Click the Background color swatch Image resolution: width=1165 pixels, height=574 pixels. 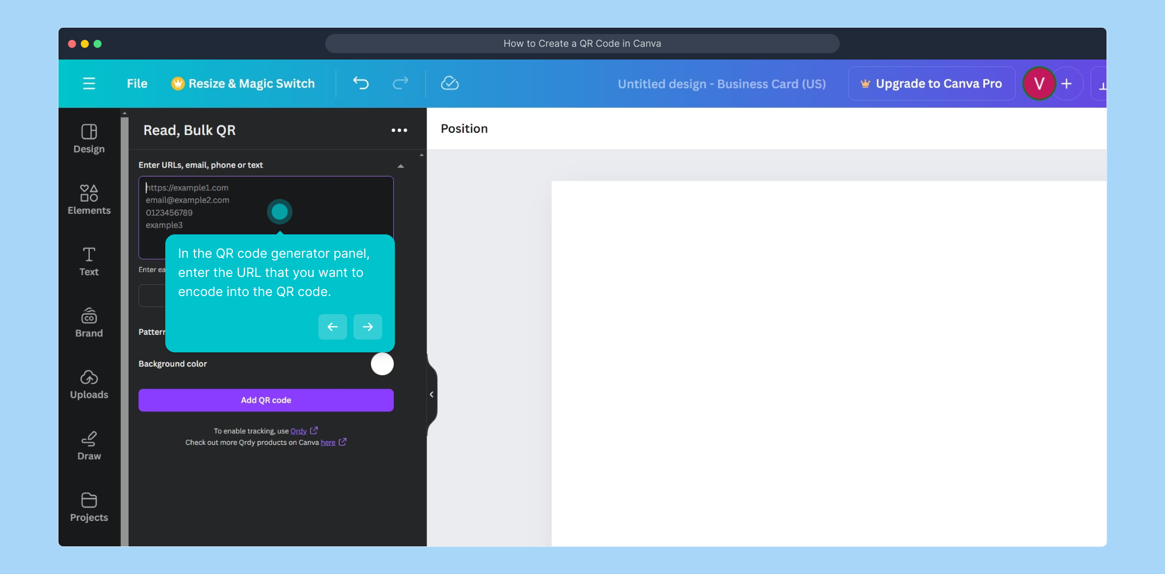click(382, 364)
